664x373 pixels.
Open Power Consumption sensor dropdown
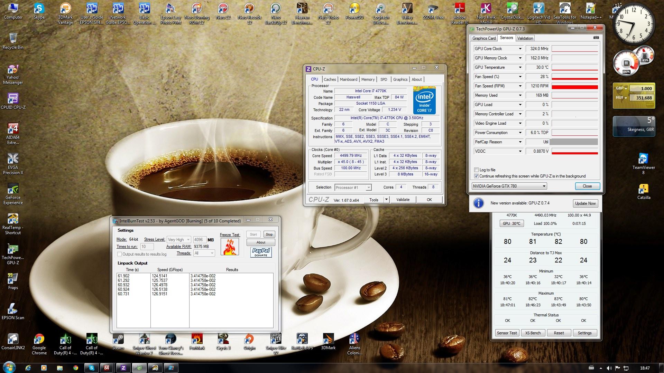[x=520, y=133]
